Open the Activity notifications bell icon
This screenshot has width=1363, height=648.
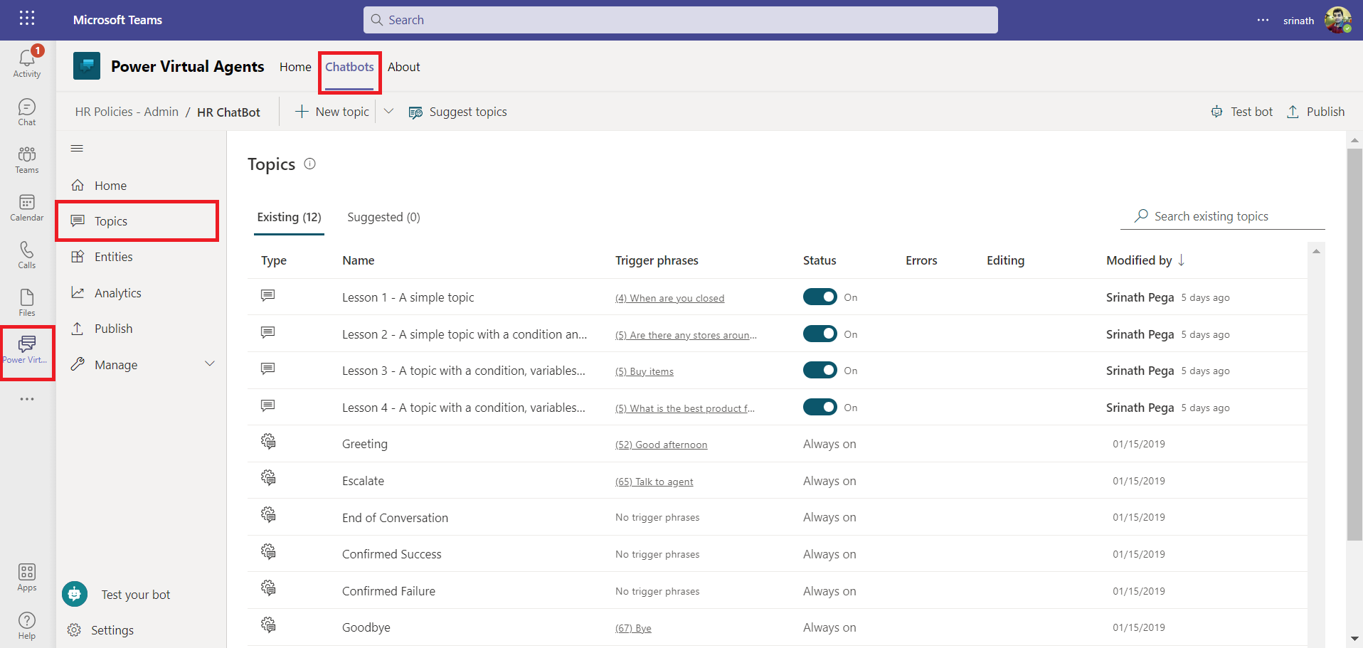(x=27, y=59)
